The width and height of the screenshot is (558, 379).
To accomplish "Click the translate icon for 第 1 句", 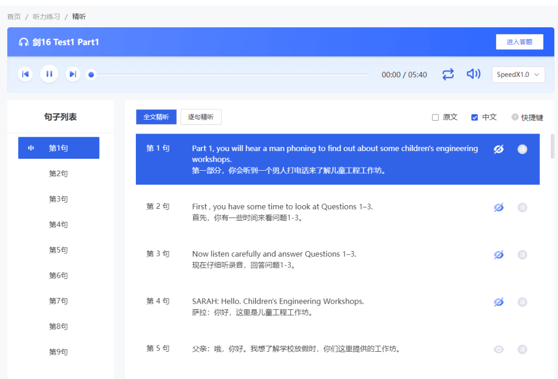I will (x=522, y=149).
